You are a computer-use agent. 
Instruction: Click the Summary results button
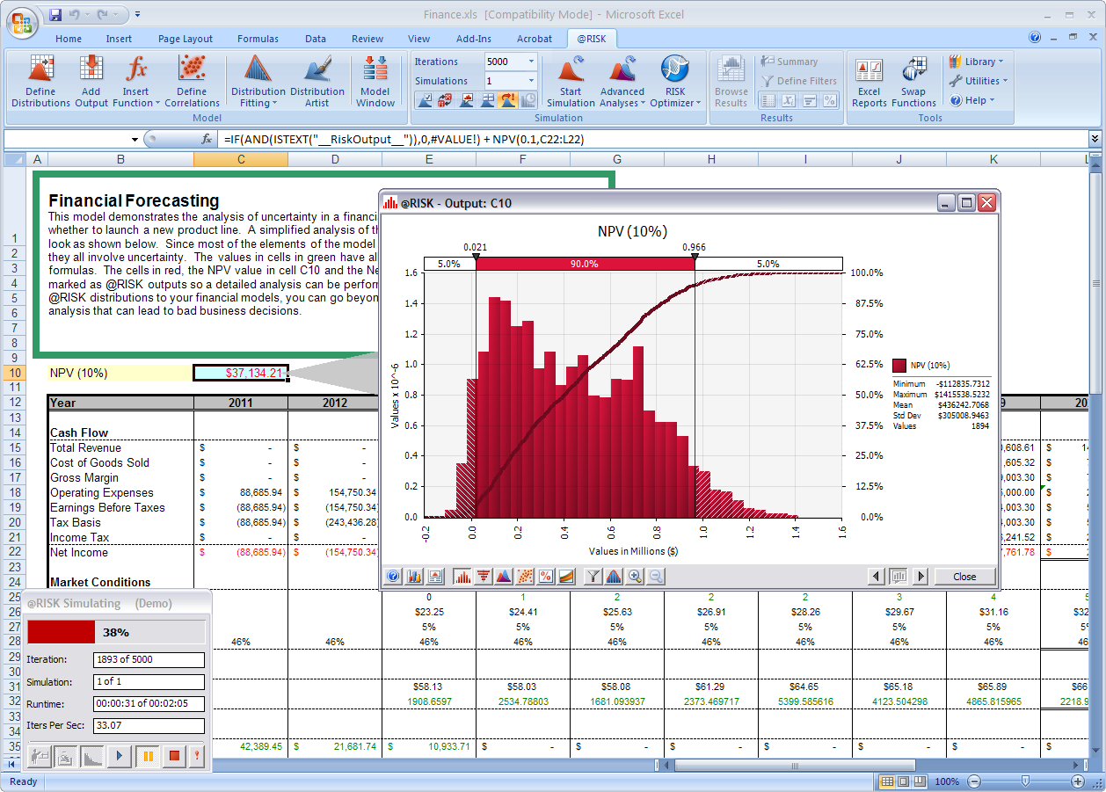click(x=789, y=62)
